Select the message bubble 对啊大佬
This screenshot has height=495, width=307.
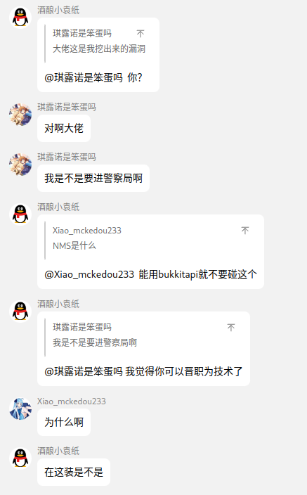tap(64, 129)
